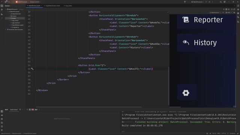Screen dimensions: 240x135
Task: Start debugging with the bug icon
Action: (209, 2)
